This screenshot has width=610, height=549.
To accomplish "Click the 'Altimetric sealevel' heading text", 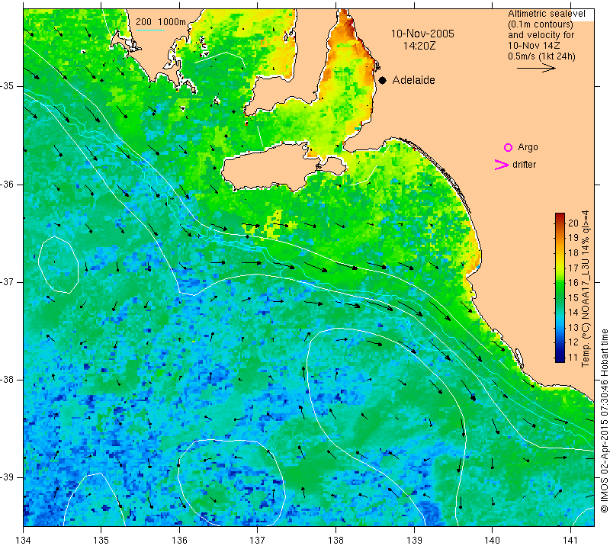I will [546, 14].
